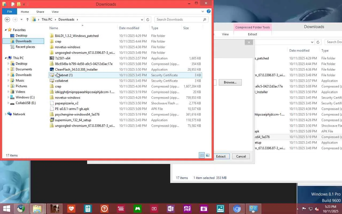Select the PE-a0.8.1-armv7-gb.apk file icon
This screenshot has width=342, height=214.
point(52,109)
